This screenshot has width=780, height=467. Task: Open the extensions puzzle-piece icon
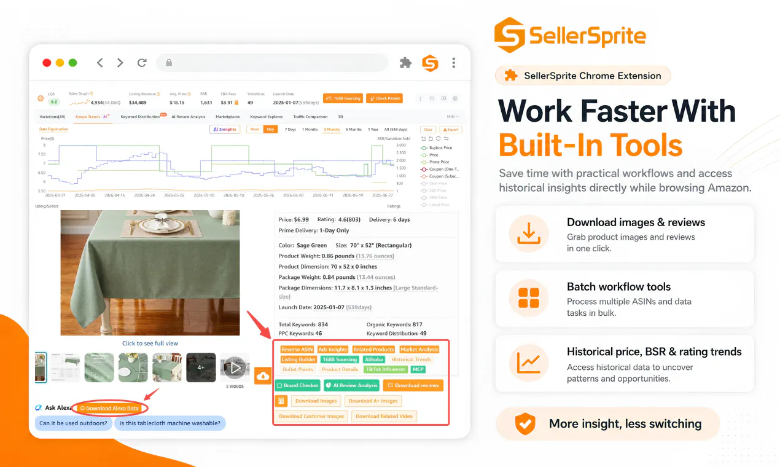click(x=405, y=63)
